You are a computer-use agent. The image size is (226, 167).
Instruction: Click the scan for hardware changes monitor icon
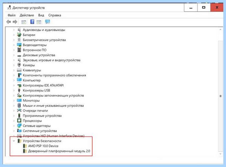tap(47, 22)
